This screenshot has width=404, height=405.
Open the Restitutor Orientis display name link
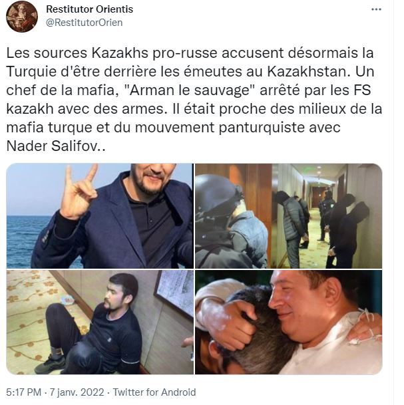click(x=89, y=9)
